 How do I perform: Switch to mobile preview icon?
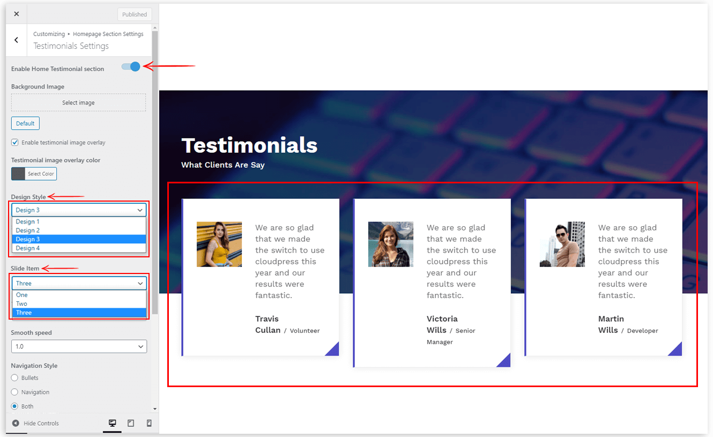point(149,423)
